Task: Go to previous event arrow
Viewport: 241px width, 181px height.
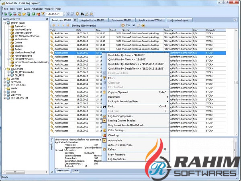Action: [59, 25]
